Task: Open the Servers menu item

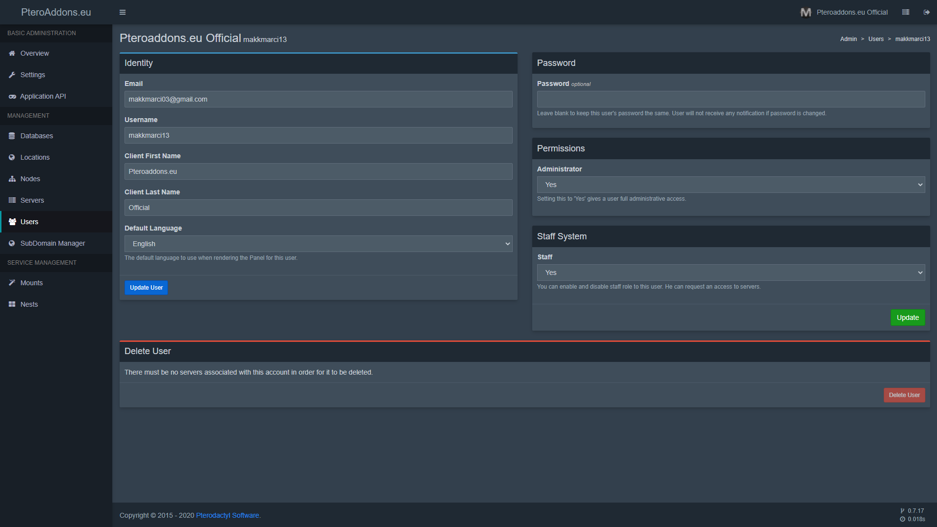Action: (32, 200)
